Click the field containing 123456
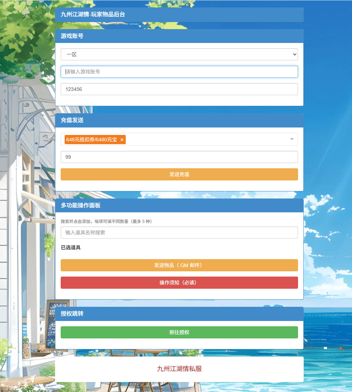 click(x=179, y=89)
